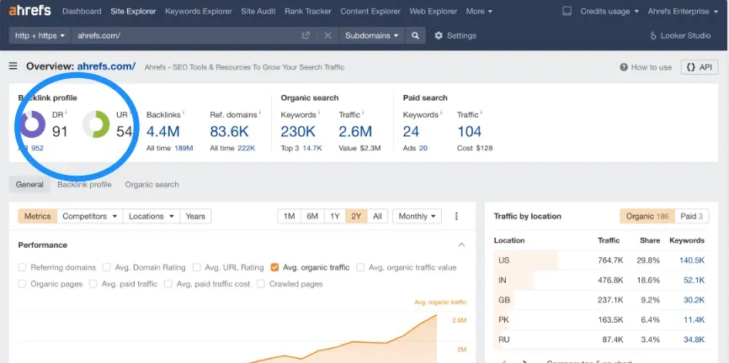Open the API button
The width and height of the screenshot is (729, 363).
[x=700, y=67]
